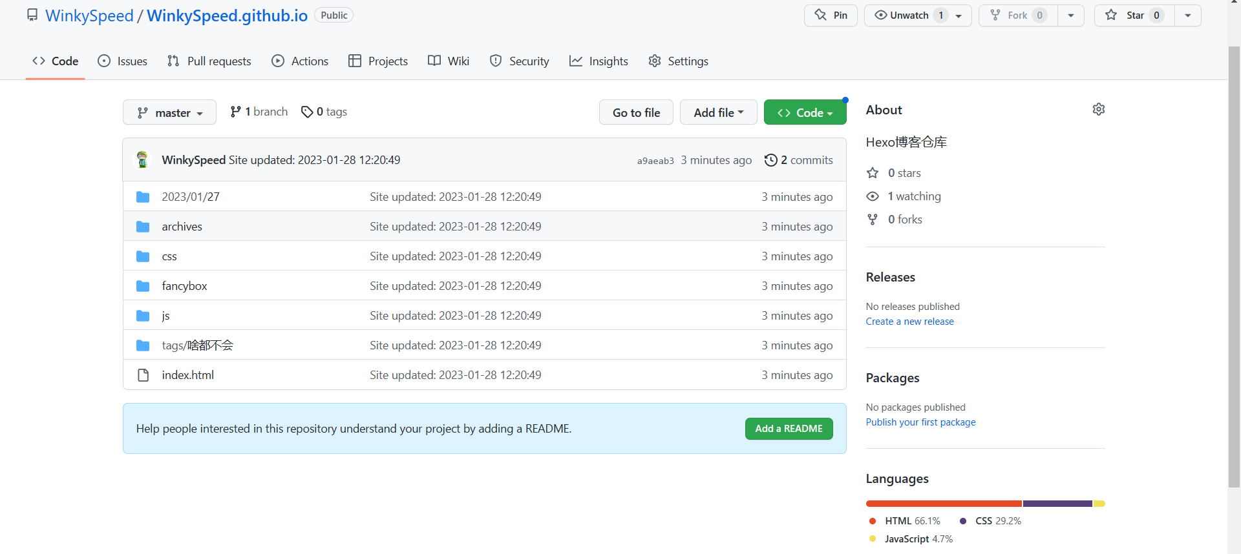Open the WinkySpeed owner link

tap(89, 15)
